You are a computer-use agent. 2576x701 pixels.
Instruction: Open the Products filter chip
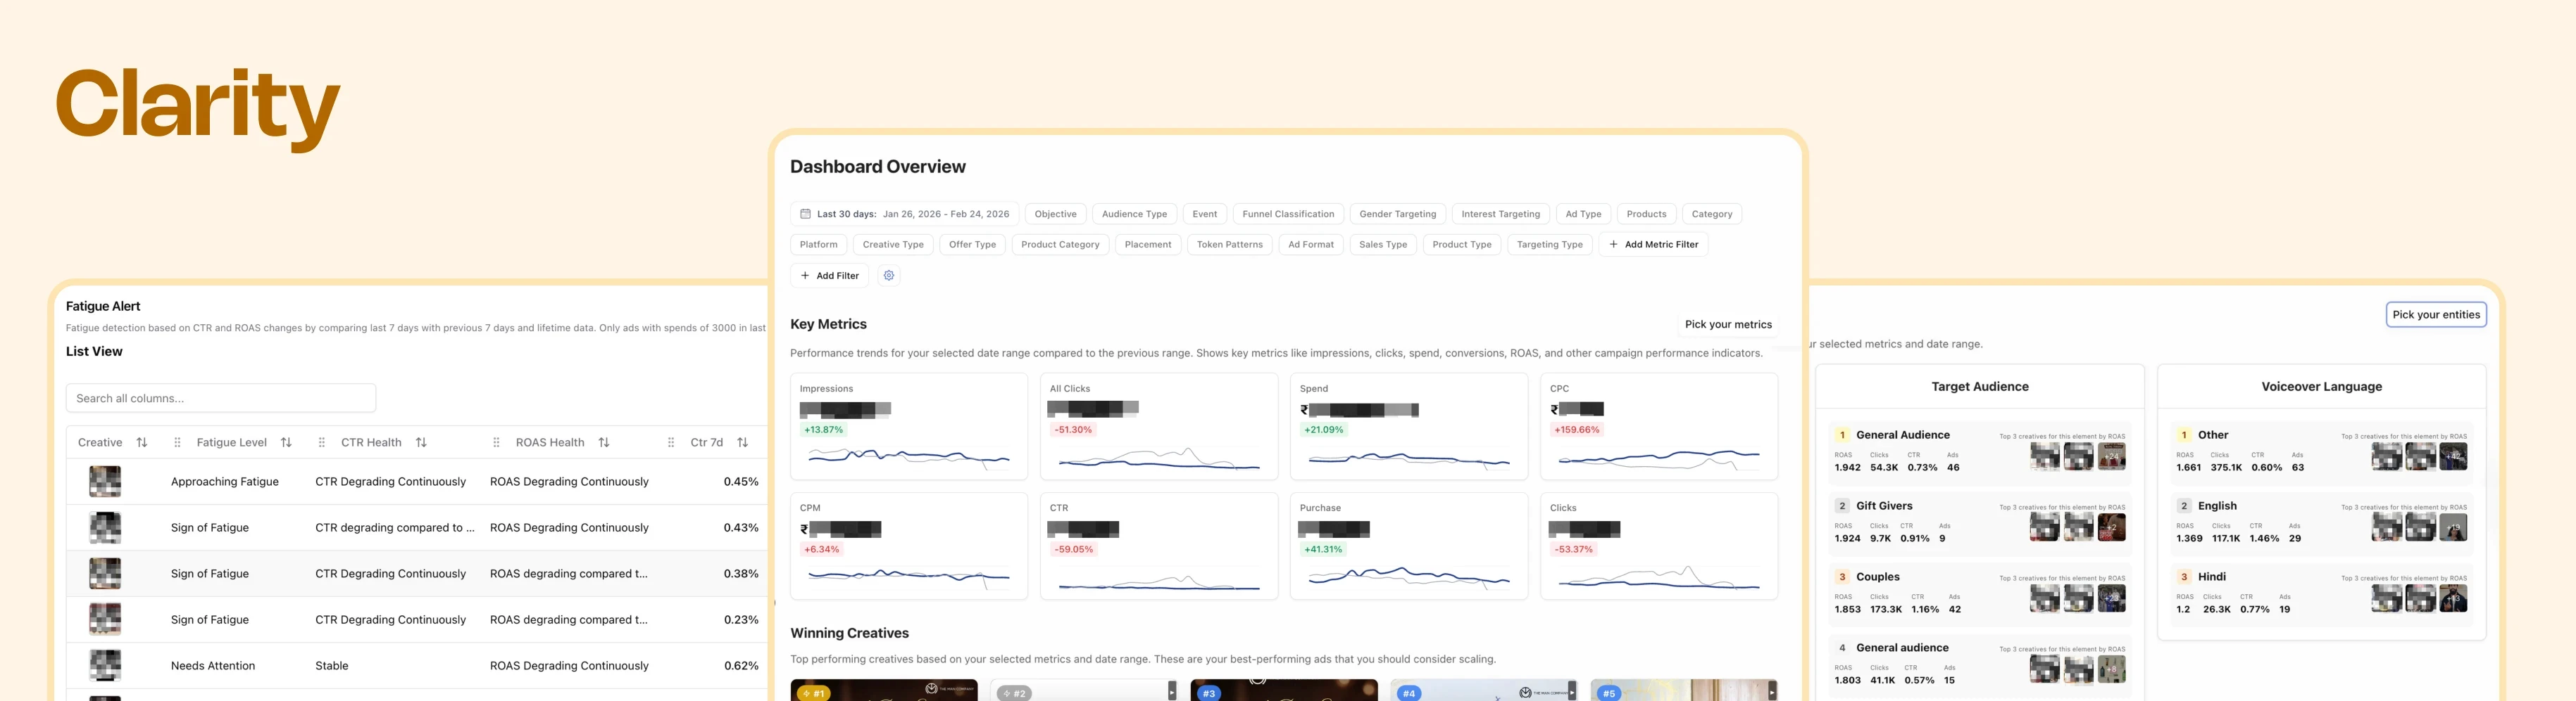click(1646, 214)
